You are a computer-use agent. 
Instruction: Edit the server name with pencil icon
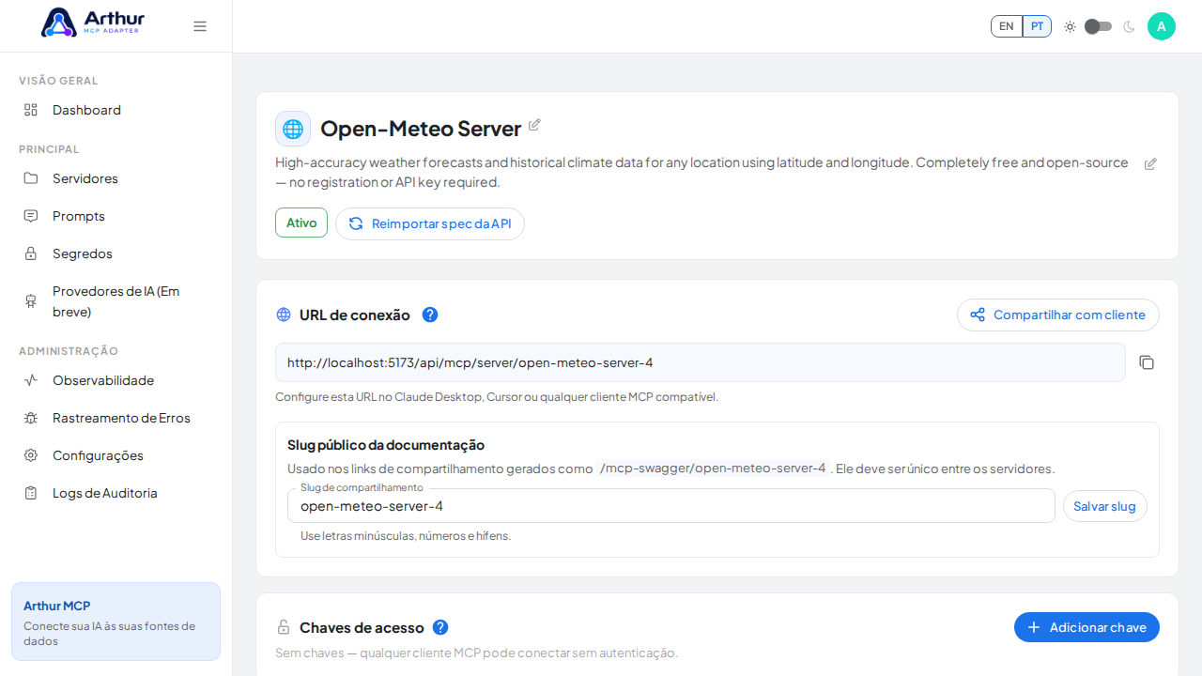534,125
